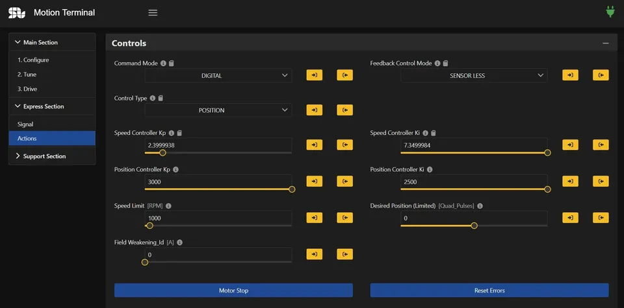
Task: Click the Motion Terminal logo icon
Action: (x=17, y=13)
